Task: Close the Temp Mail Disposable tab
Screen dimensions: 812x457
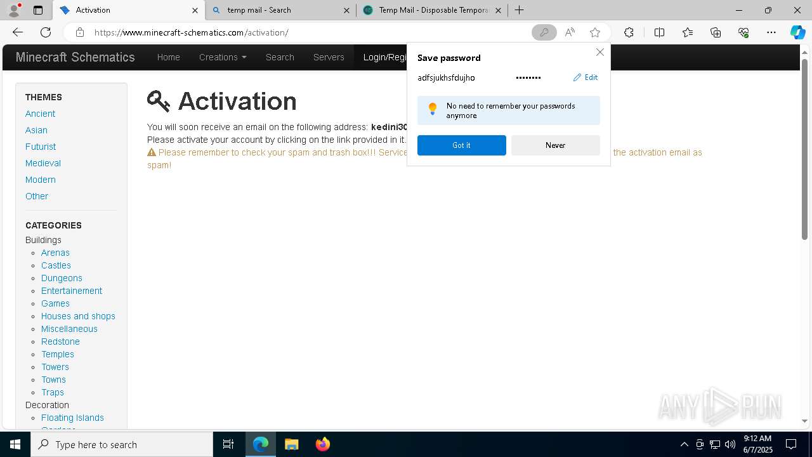Action: pos(498,10)
